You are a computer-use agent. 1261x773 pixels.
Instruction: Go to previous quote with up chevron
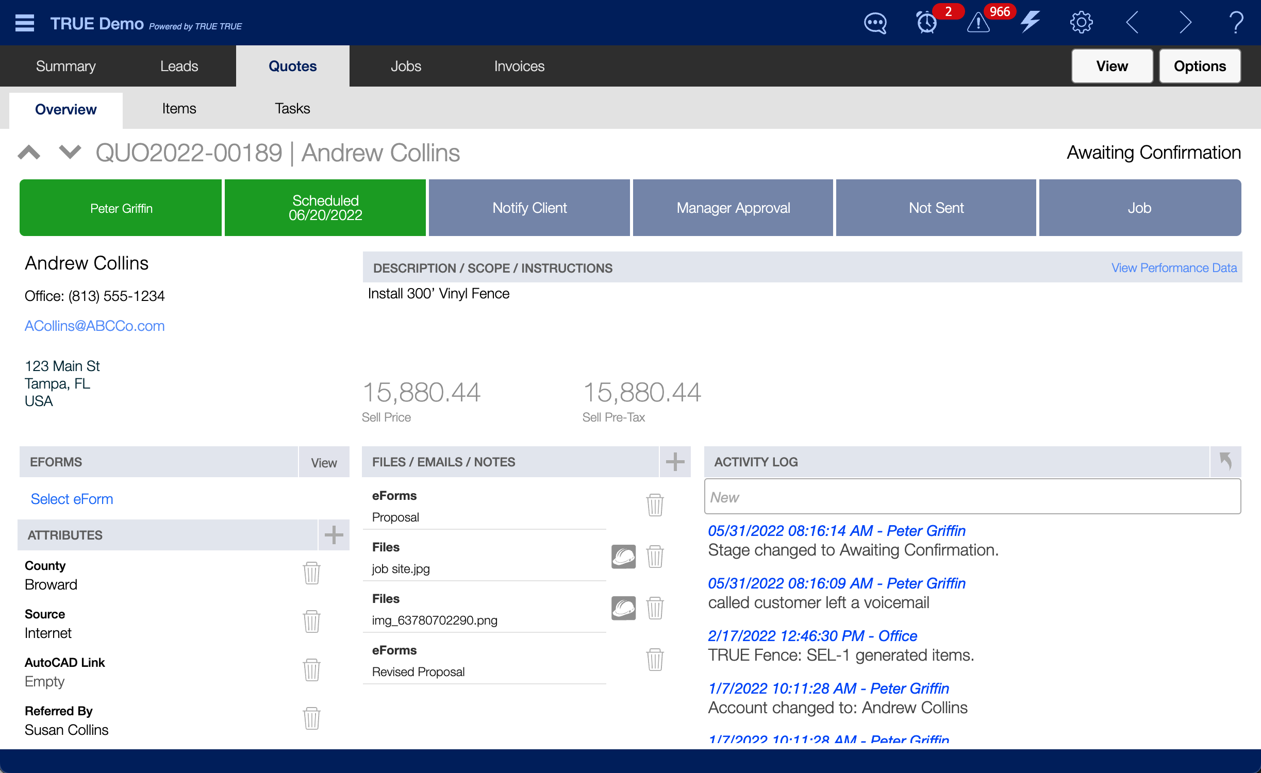click(29, 153)
